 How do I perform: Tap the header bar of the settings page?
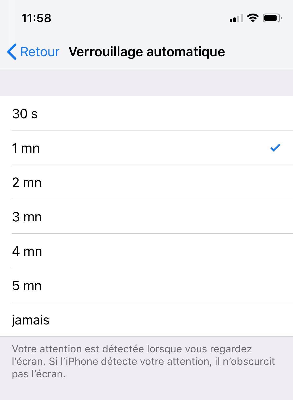pyautogui.click(x=146, y=51)
